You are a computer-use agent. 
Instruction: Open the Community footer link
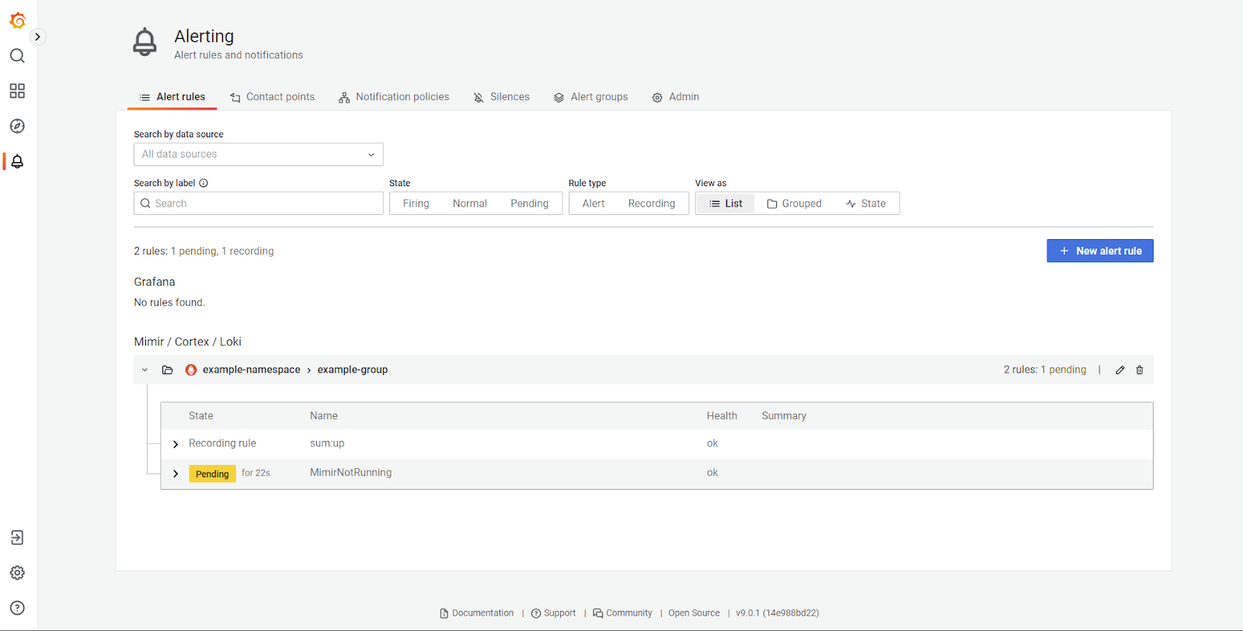(622, 613)
